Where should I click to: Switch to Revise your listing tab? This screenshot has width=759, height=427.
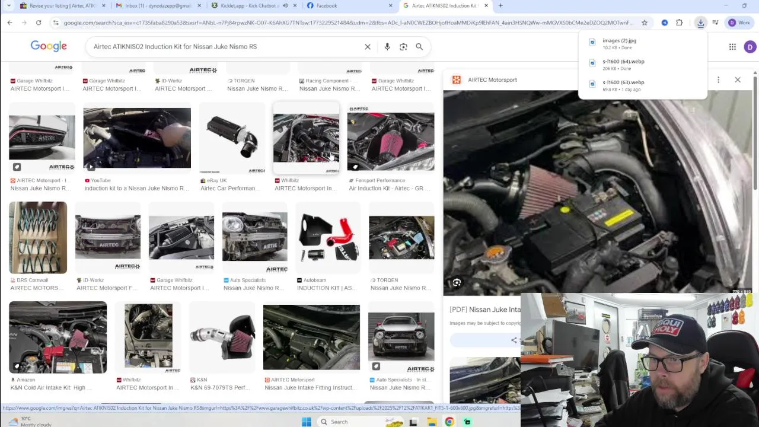point(62,6)
